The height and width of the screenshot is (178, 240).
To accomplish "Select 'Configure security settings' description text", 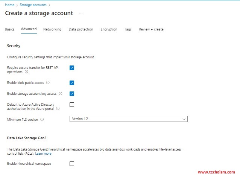I will pos(51,57).
